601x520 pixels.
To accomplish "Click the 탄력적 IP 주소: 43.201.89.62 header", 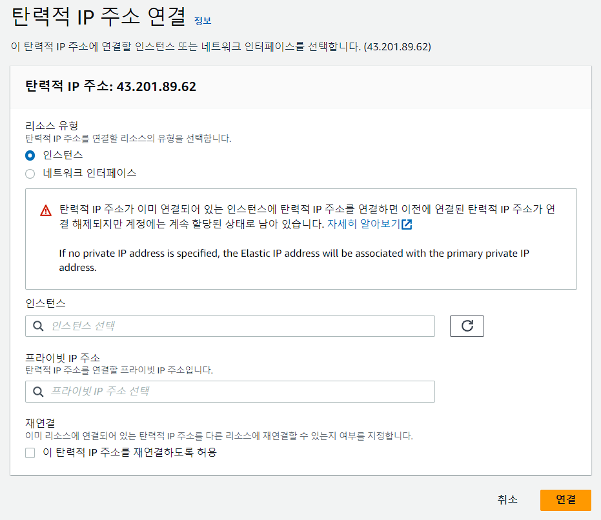I will [110, 86].
